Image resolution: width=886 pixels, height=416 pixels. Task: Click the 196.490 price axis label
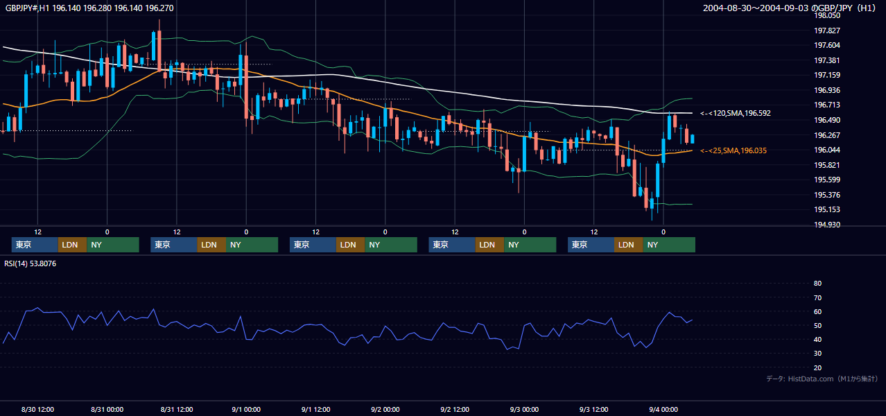827,120
